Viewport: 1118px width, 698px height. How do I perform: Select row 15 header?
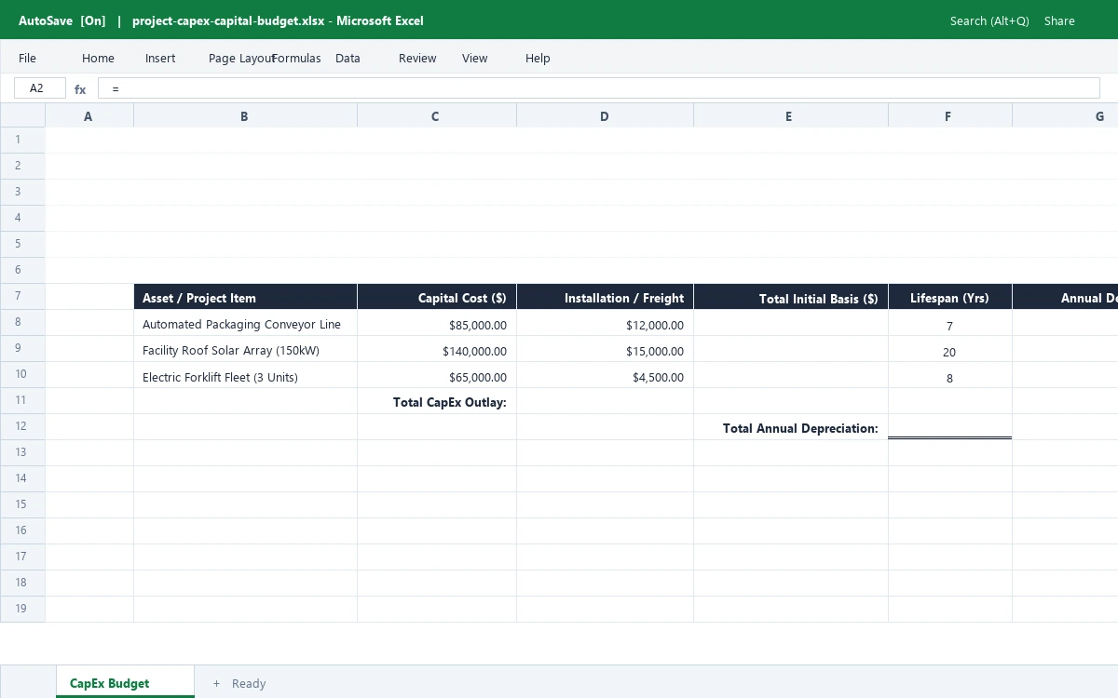[x=22, y=504]
